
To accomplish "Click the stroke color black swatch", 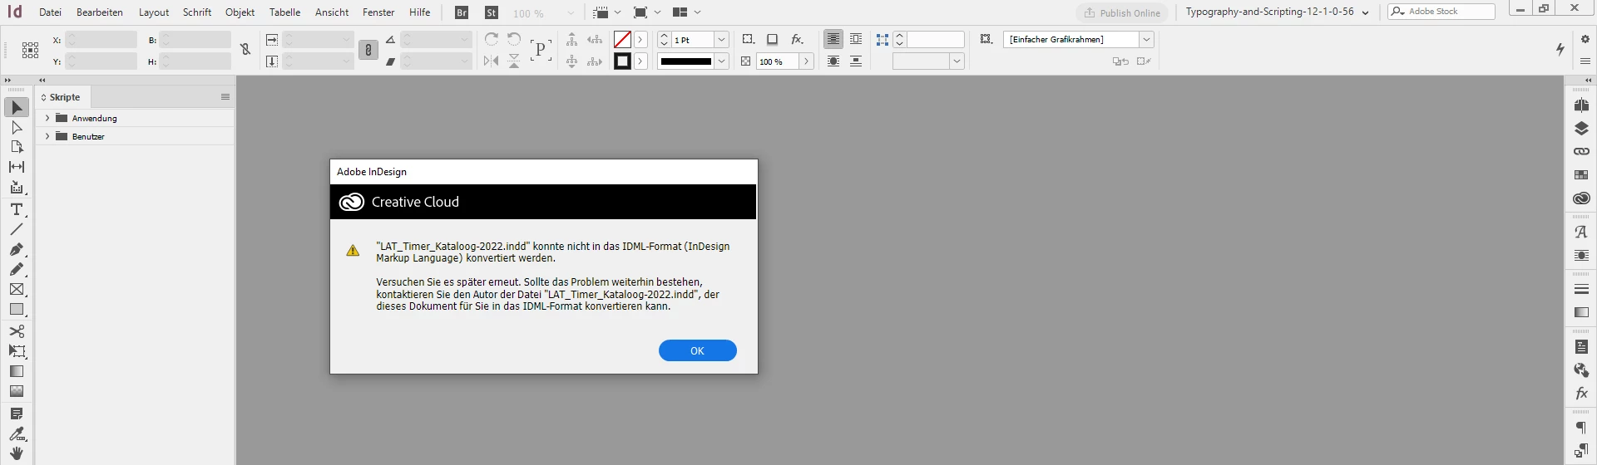I will tap(622, 61).
